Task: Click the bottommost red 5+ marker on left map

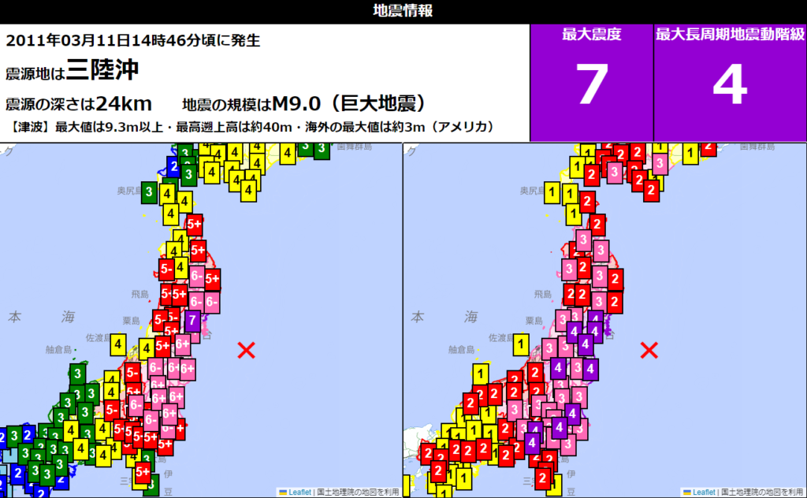Action: tap(143, 473)
